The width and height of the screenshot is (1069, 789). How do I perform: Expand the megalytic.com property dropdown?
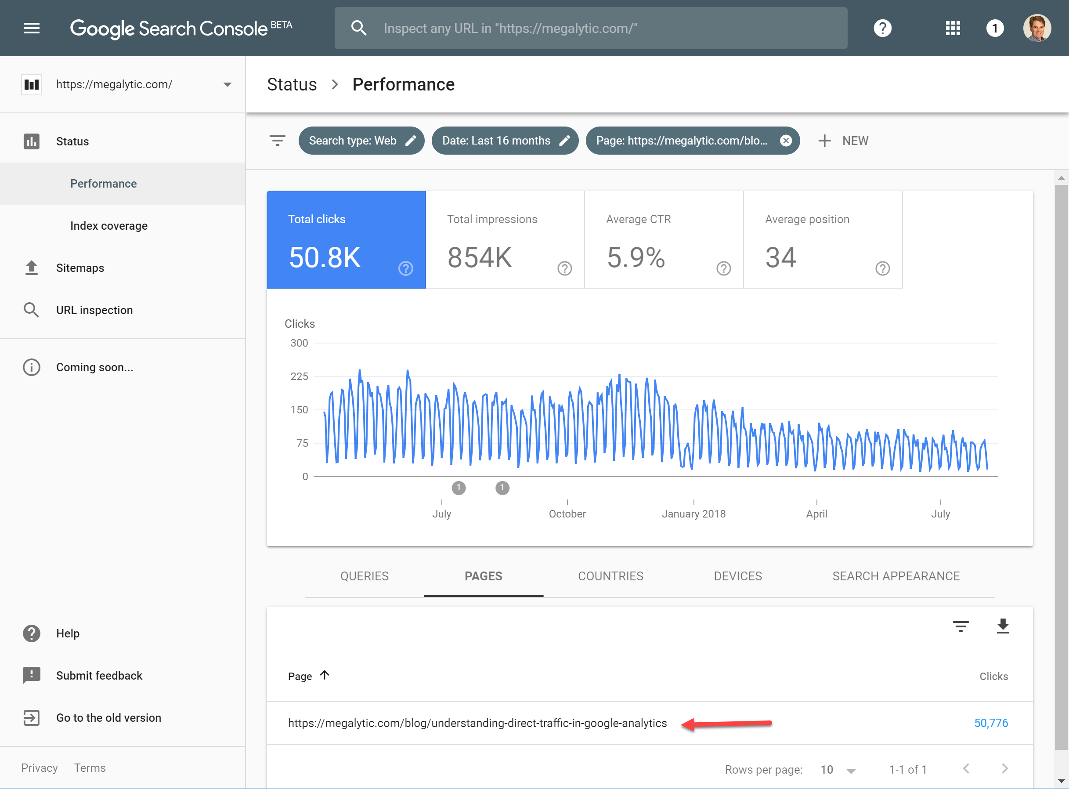click(x=227, y=84)
